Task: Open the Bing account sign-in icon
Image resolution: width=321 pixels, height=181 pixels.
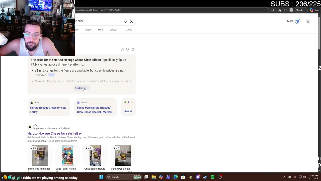Action: tap(308, 21)
